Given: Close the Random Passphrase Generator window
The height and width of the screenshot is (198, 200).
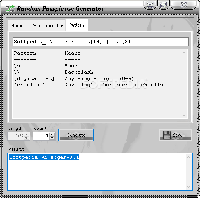Looking at the screenshot, I should click(184, 5).
